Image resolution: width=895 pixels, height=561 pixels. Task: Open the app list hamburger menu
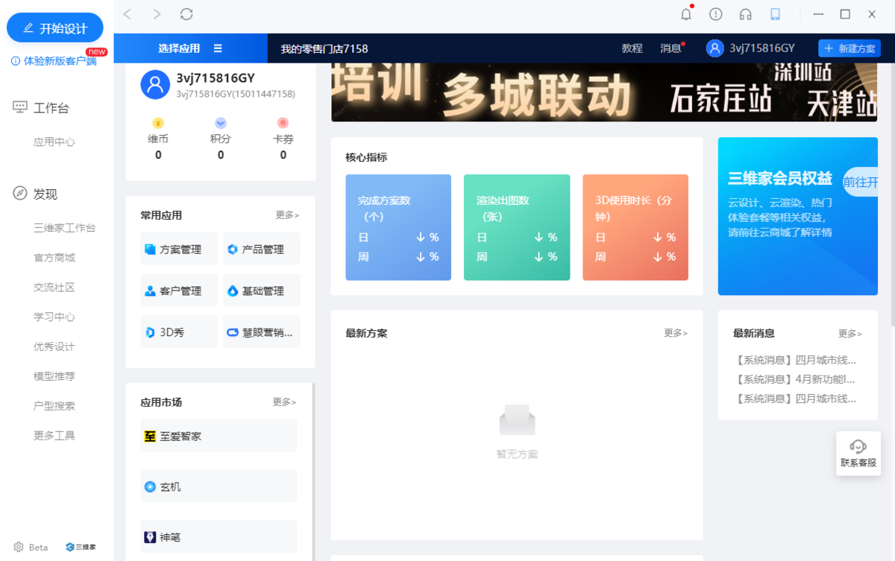(219, 48)
